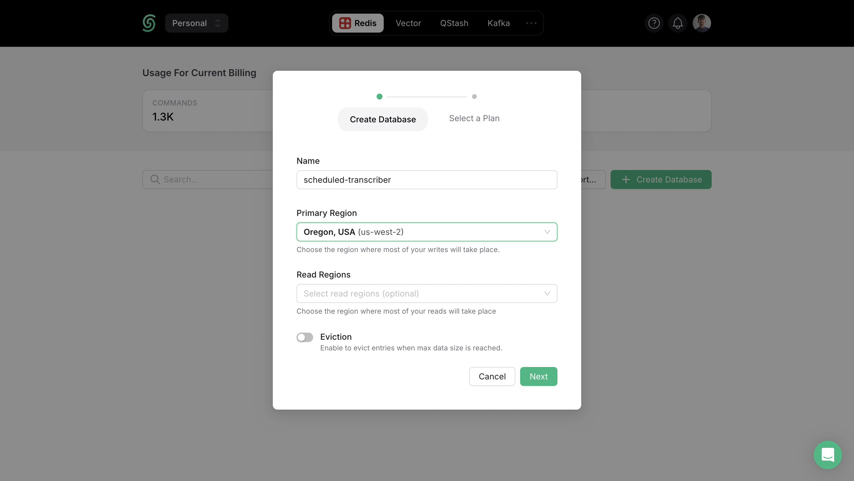The width and height of the screenshot is (854, 481).
Task: Open the QStash service tab
Action: pyautogui.click(x=454, y=23)
